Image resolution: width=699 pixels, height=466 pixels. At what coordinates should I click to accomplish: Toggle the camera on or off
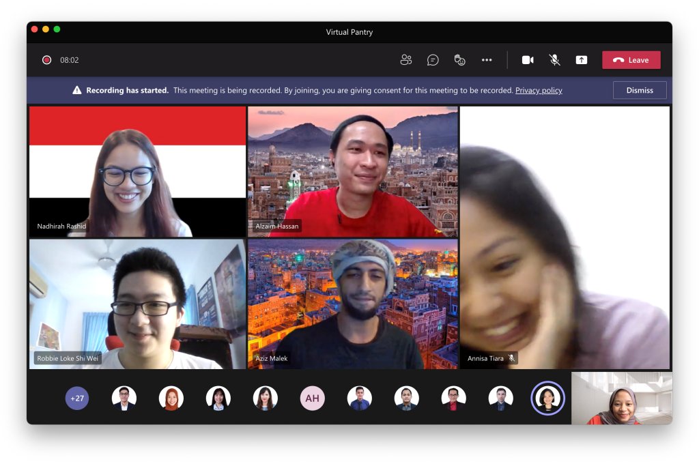[x=528, y=59]
